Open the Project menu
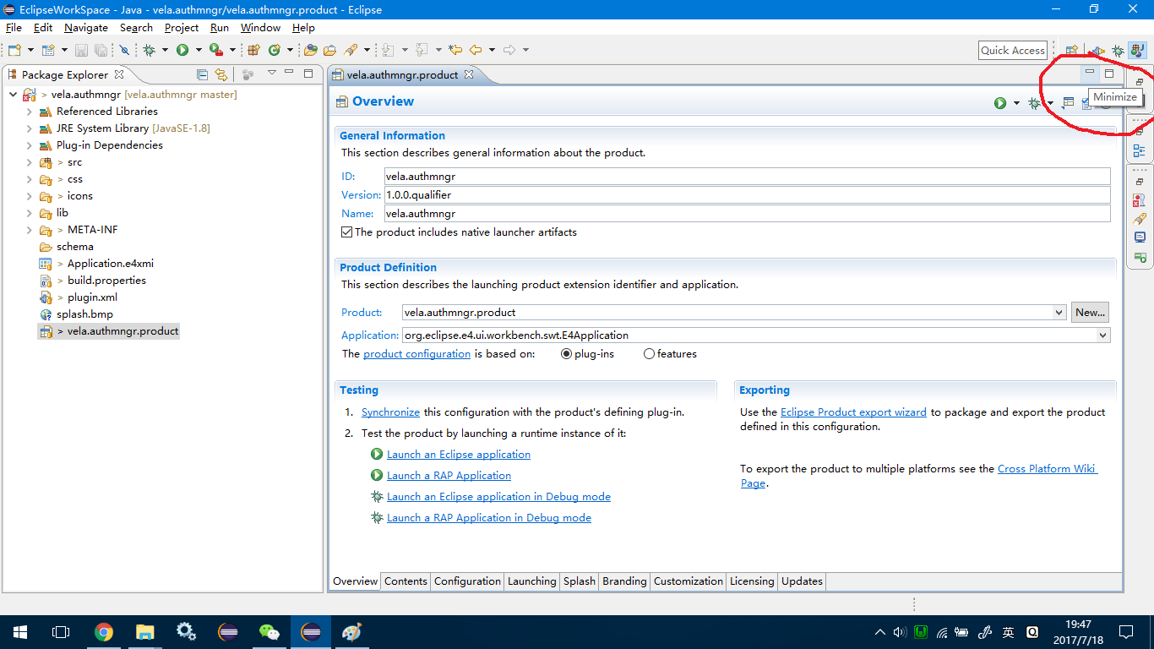1154x649 pixels. click(x=182, y=28)
